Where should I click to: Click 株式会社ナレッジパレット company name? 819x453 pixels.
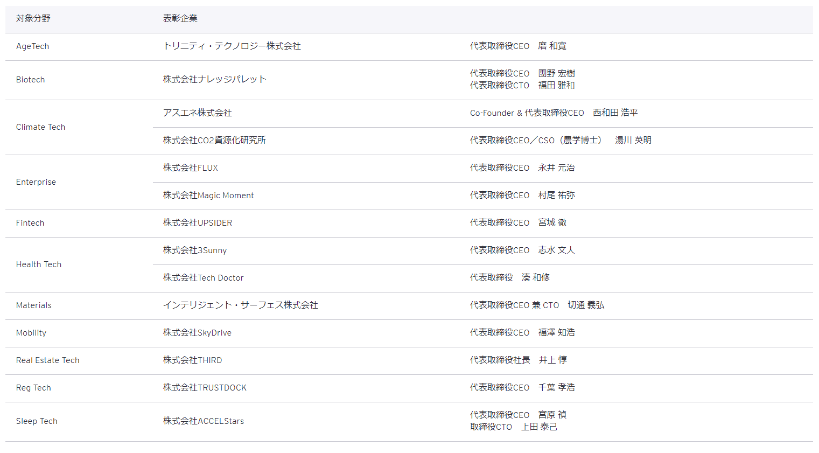(x=215, y=80)
